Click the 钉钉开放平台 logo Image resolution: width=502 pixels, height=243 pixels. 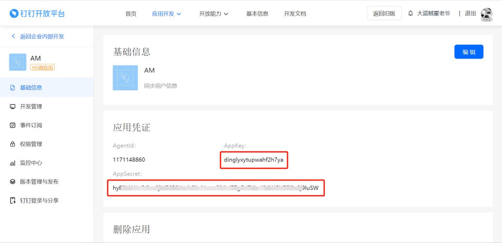[37, 13]
